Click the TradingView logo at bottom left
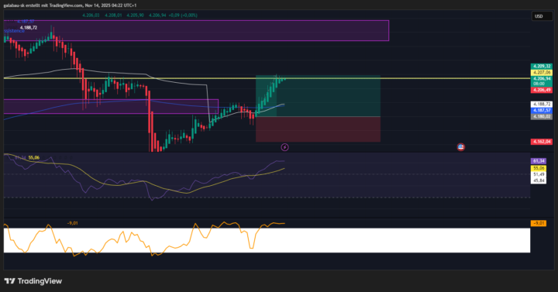 tap(33, 281)
